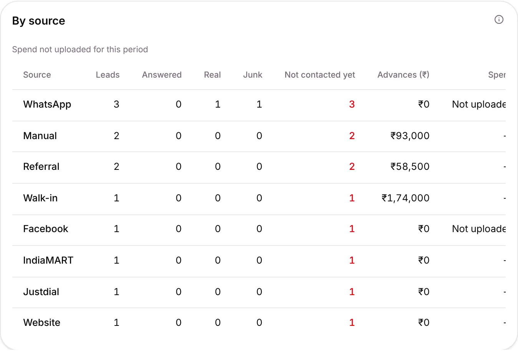Select the Referral source row label

click(41, 166)
